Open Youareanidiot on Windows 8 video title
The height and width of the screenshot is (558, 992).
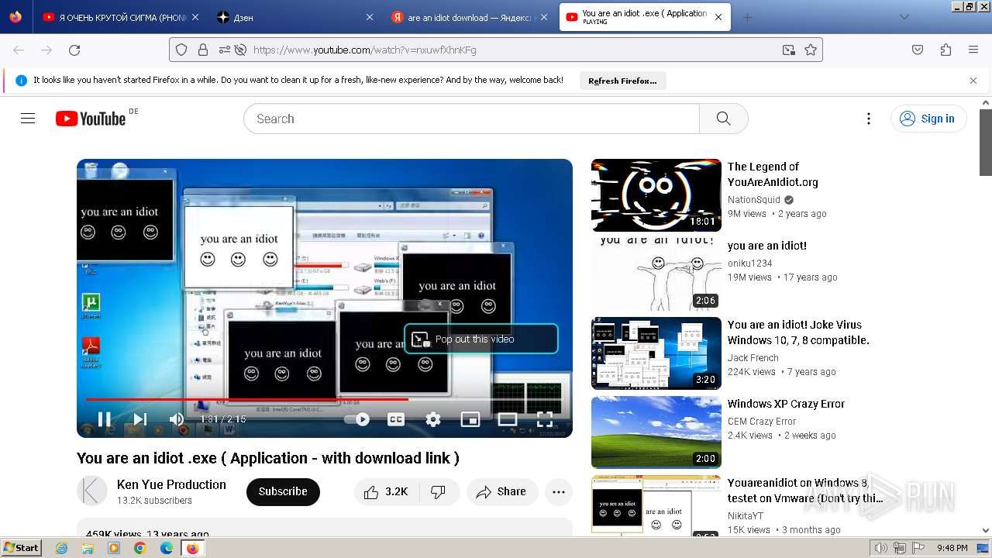pos(805,491)
